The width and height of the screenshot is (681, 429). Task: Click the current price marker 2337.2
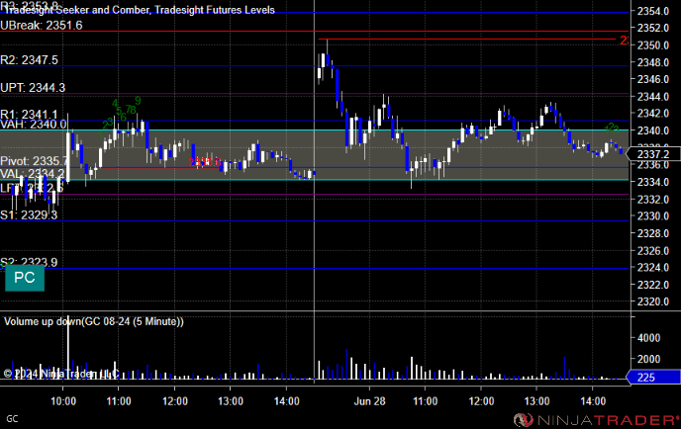coord(653,154)
